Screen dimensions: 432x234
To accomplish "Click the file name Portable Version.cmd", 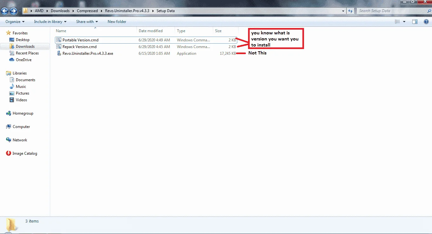I will click(80, 40).
